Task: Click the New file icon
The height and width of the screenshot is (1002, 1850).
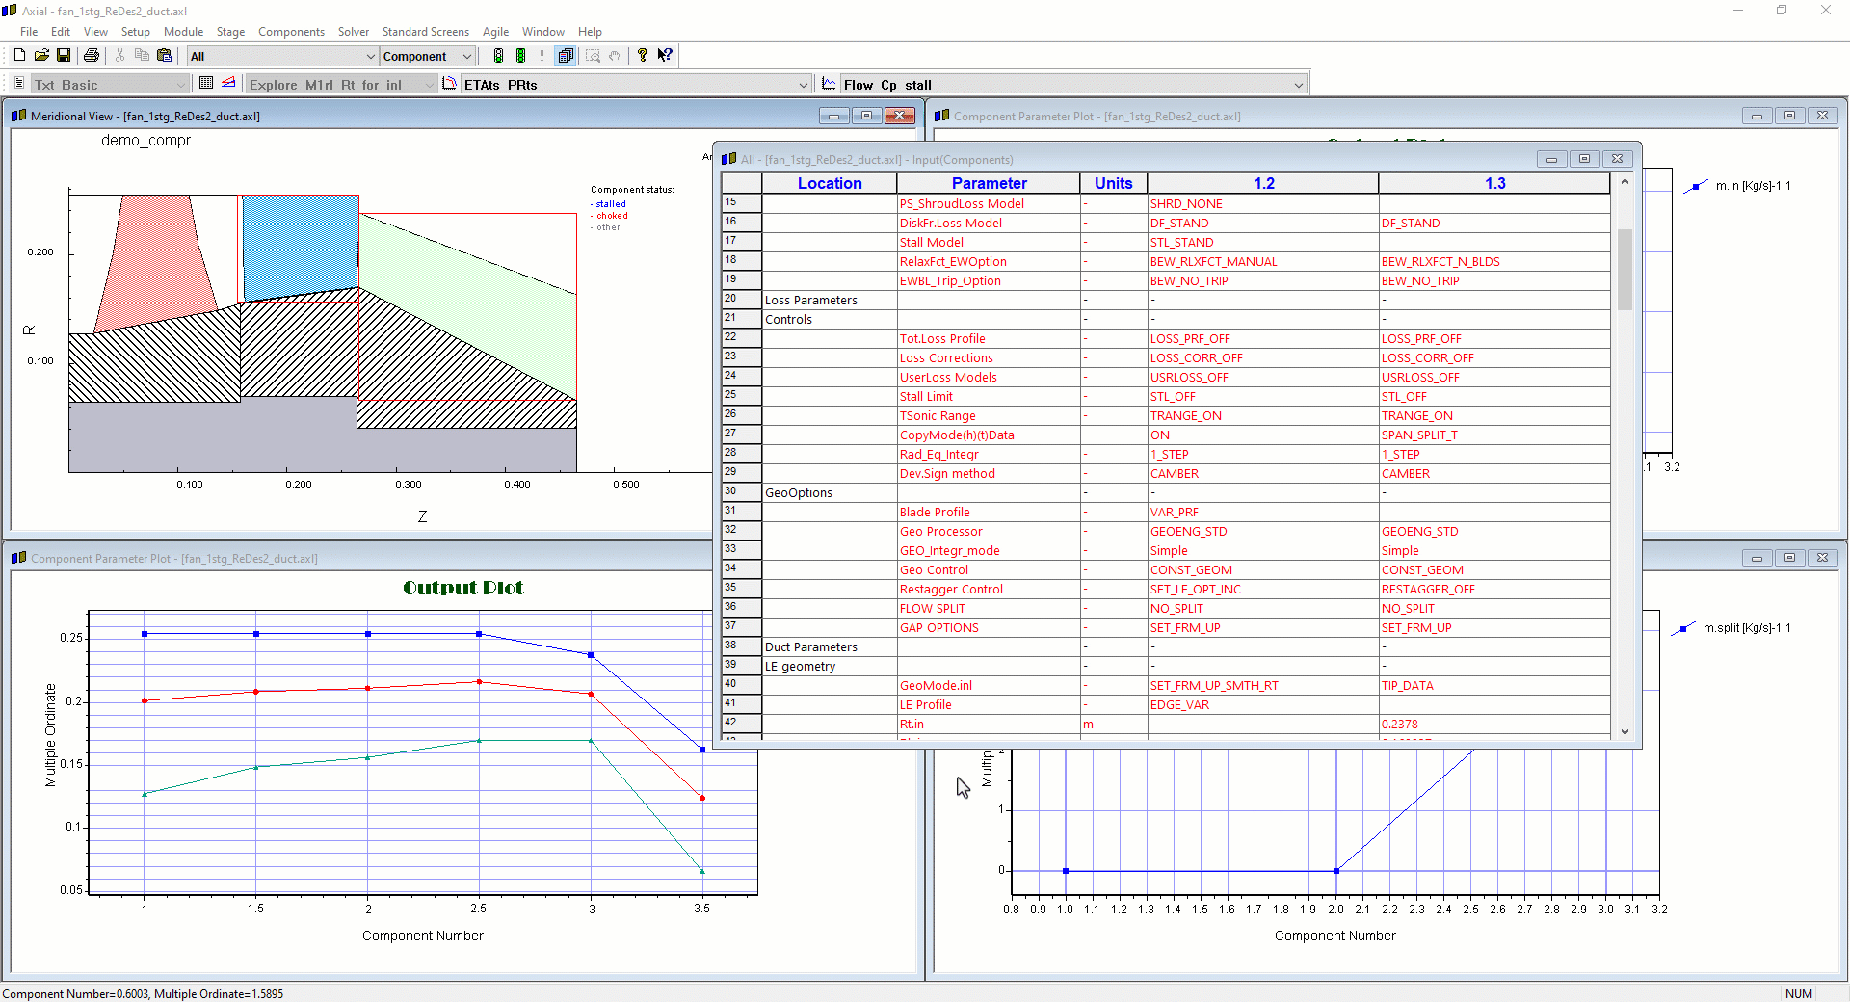Action: point(19,56)
